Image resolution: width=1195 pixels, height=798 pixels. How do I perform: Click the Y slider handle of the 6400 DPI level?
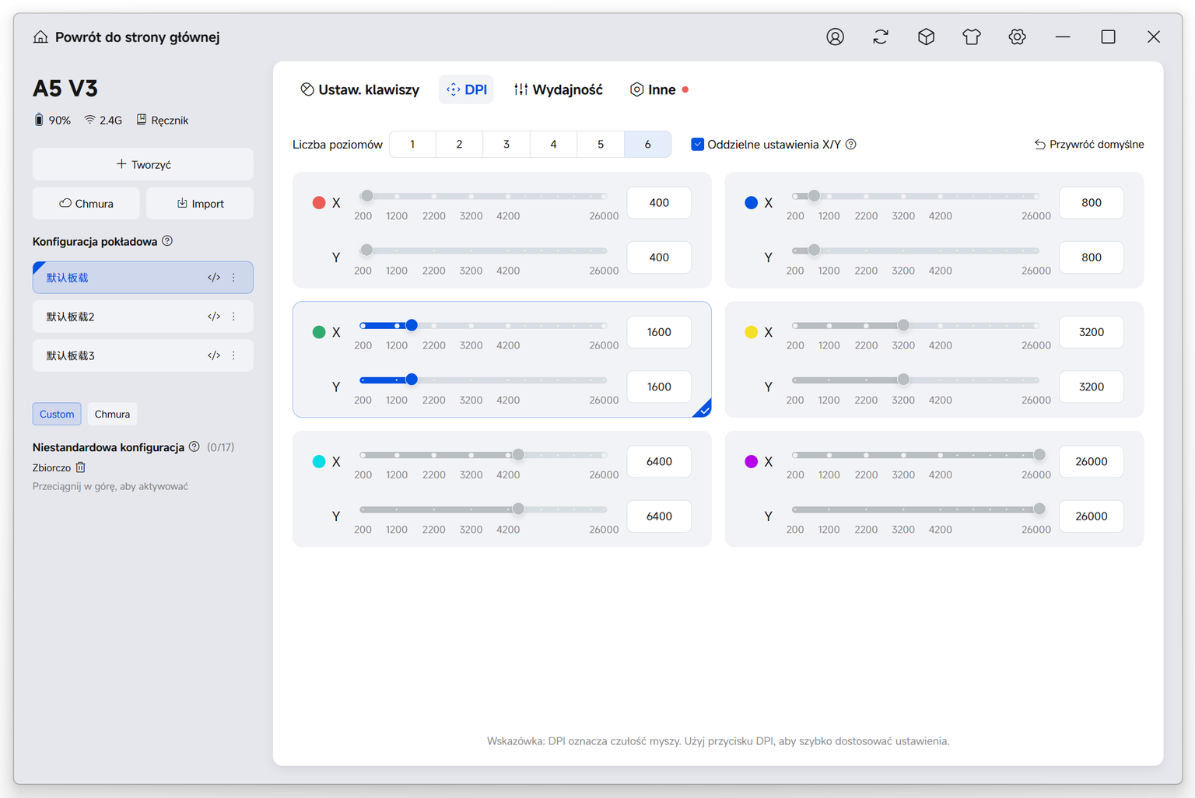pyautogui.click(x=518, y=509)
